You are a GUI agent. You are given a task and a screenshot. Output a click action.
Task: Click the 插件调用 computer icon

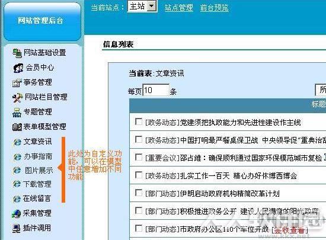[x=17, y=228]
